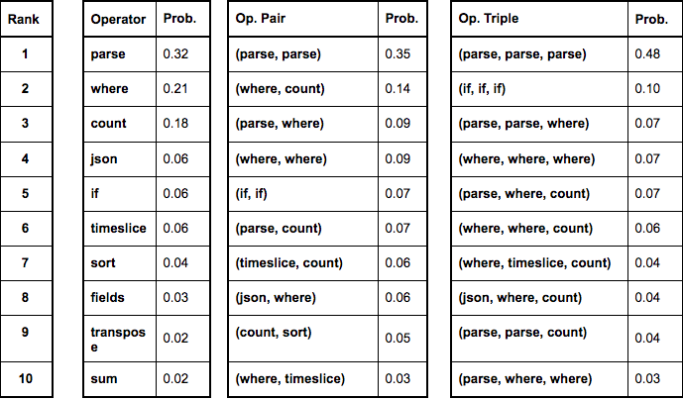Select the '(json, where, count)' triple cell
683x399 pixels.
tap(539, 298)
